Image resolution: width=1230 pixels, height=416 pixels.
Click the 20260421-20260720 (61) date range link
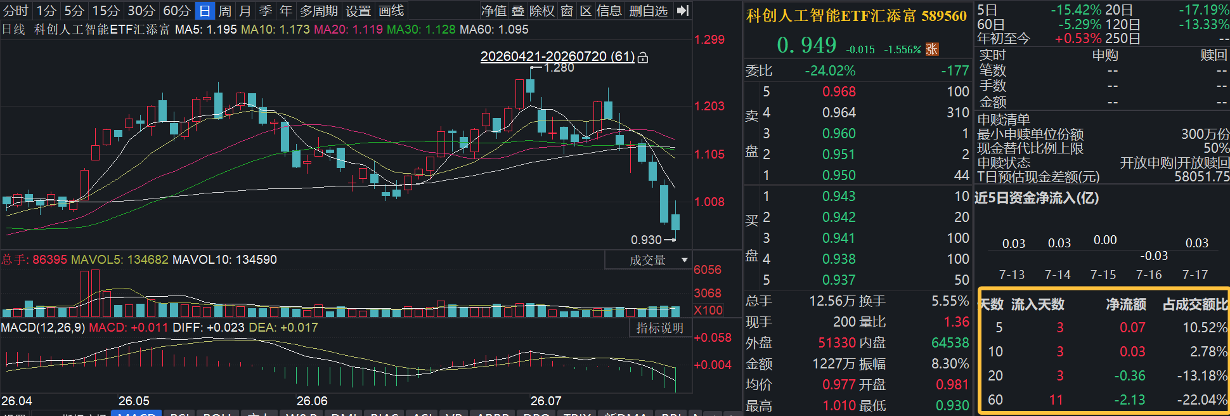(x=557, y=56)
